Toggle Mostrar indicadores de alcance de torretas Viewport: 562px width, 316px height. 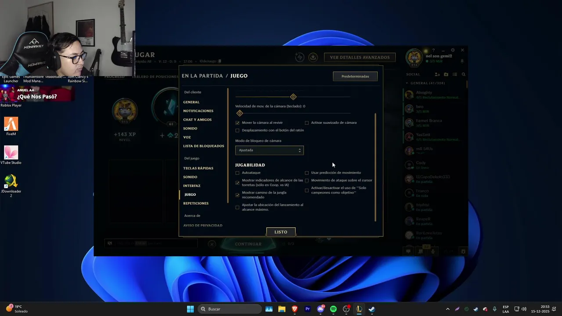[238, 183]
